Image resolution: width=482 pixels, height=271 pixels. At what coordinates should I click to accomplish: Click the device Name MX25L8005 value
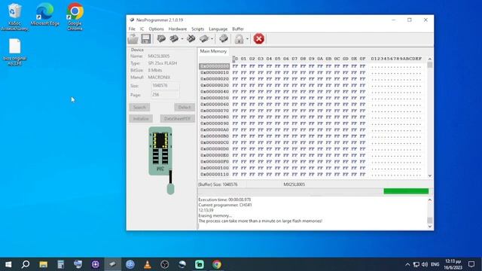(x=159, y=56)
